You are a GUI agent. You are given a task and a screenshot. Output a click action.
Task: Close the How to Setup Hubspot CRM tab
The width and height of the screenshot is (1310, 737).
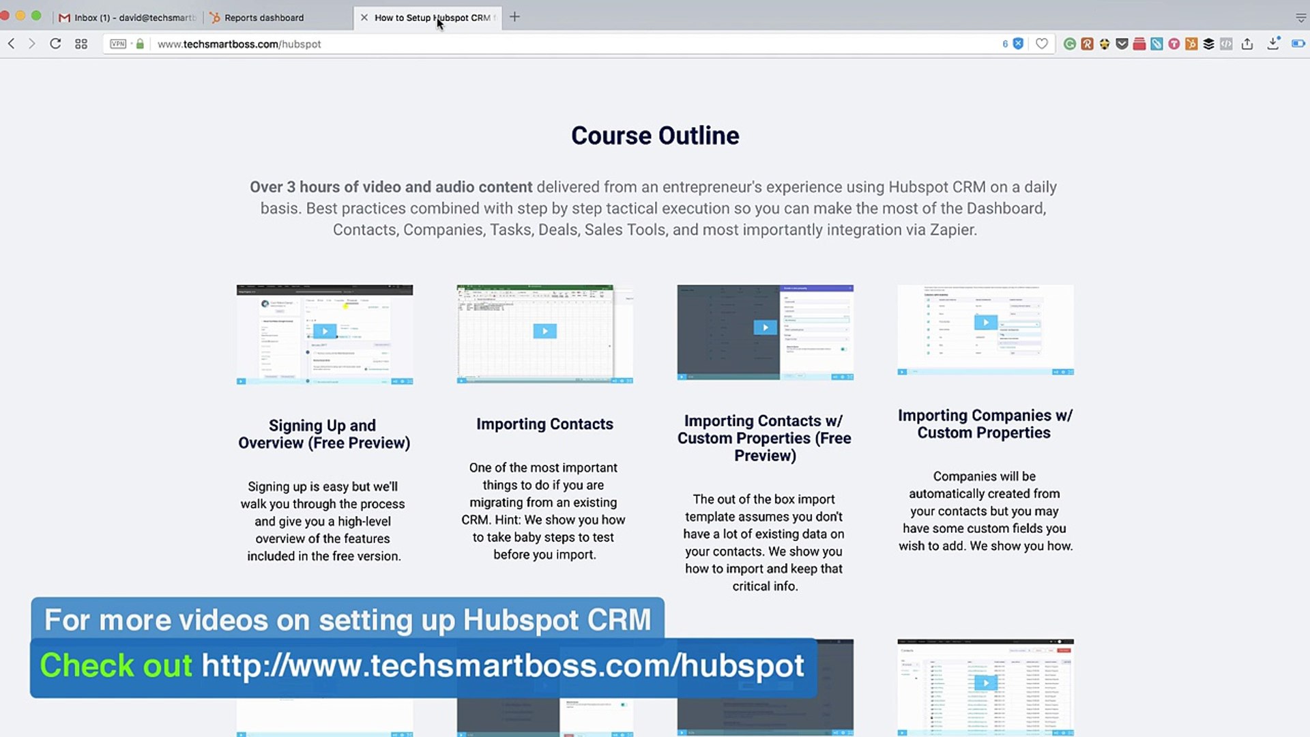coord(364,18)
